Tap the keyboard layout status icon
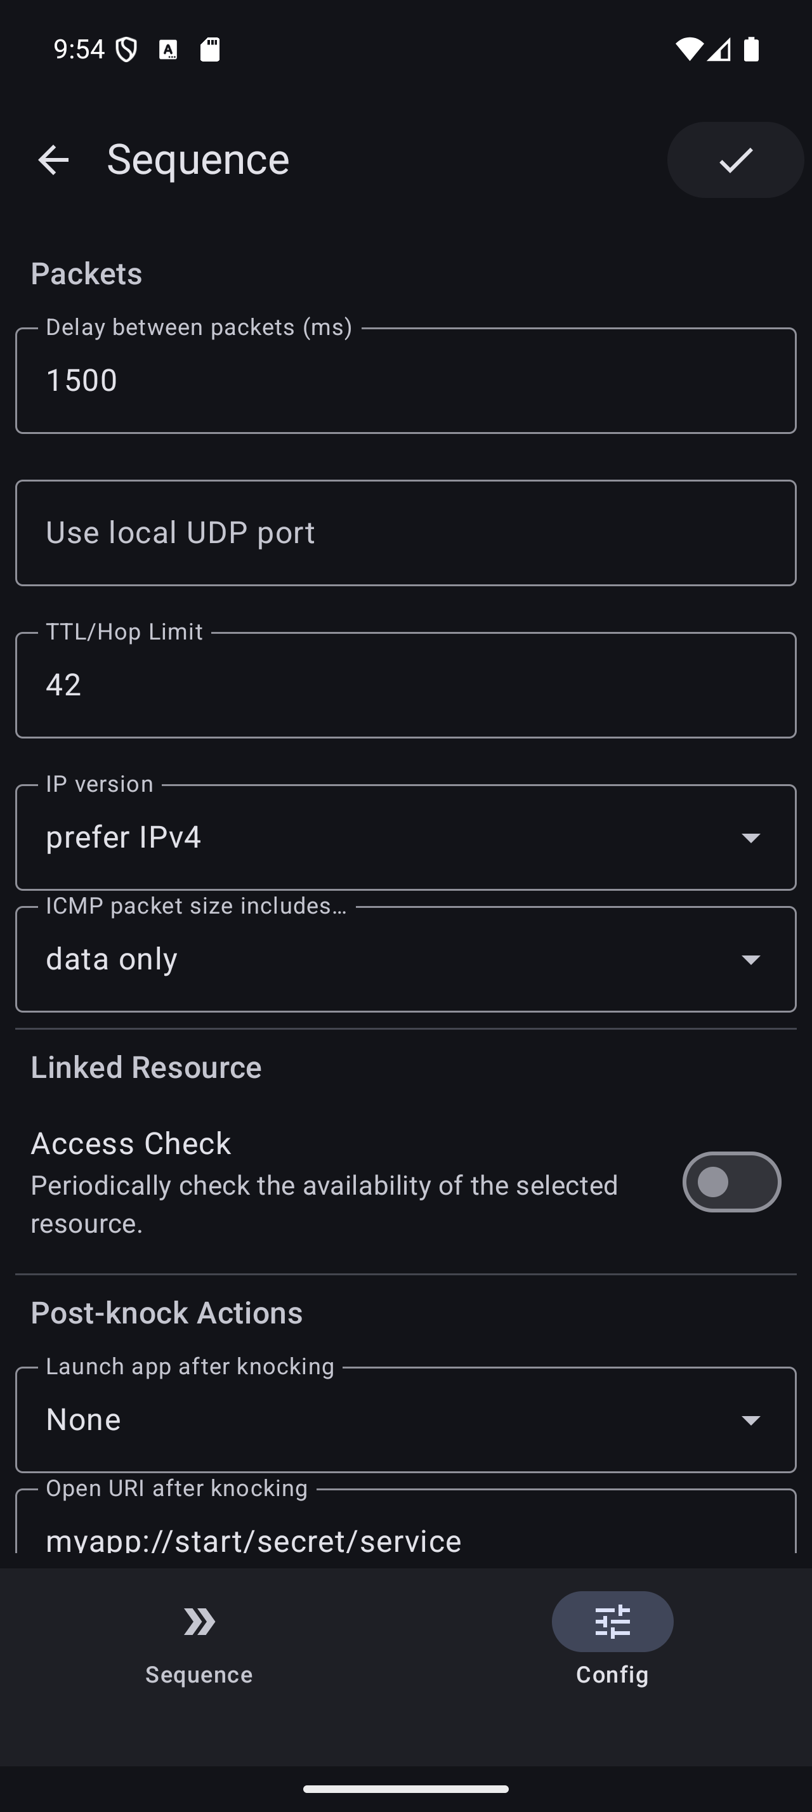The height and width of the screenshot is (1812, 812). (x=168, y=50)
